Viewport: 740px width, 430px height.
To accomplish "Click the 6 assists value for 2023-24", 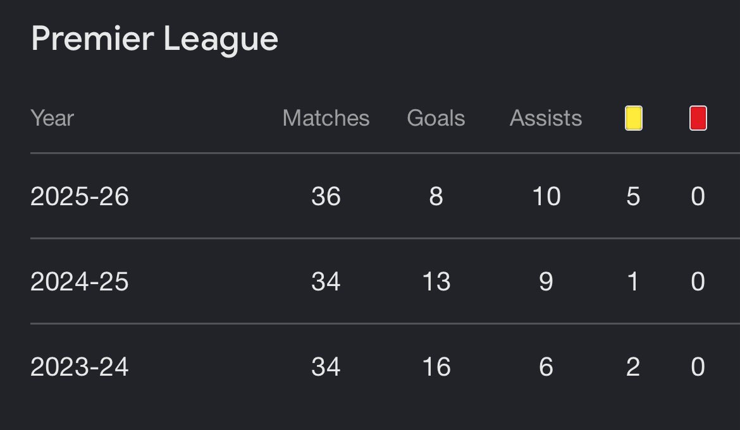I will (x=546, y=367).
